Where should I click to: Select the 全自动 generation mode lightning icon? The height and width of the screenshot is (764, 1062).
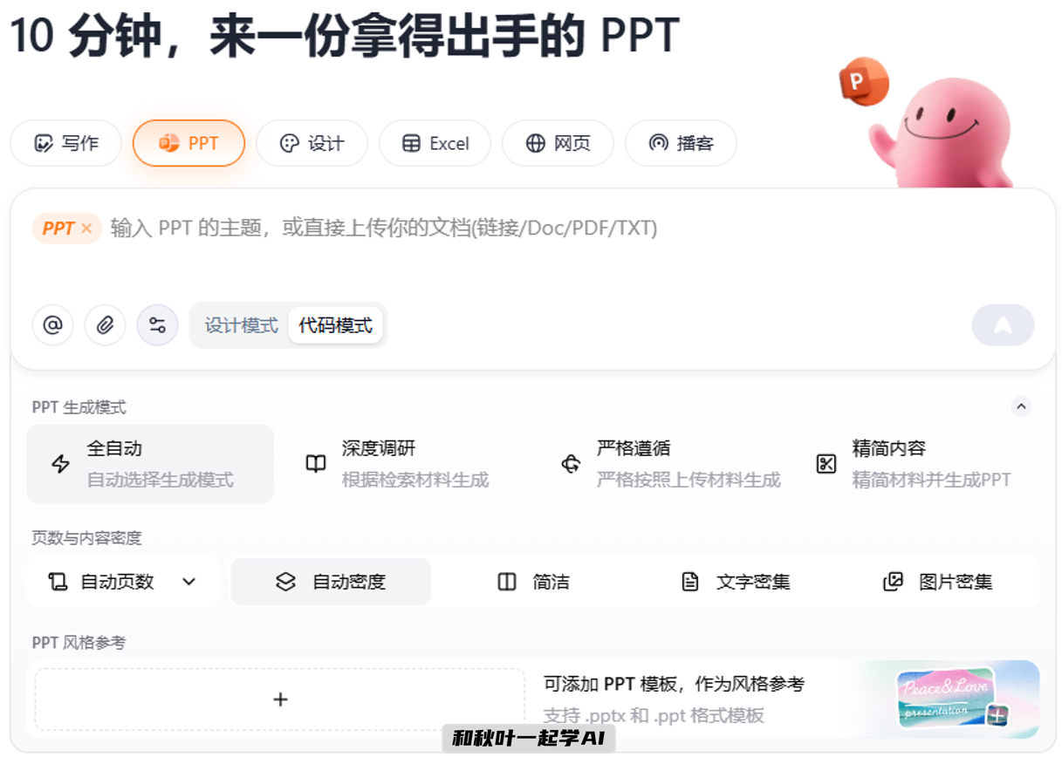(x=60, y=463)
